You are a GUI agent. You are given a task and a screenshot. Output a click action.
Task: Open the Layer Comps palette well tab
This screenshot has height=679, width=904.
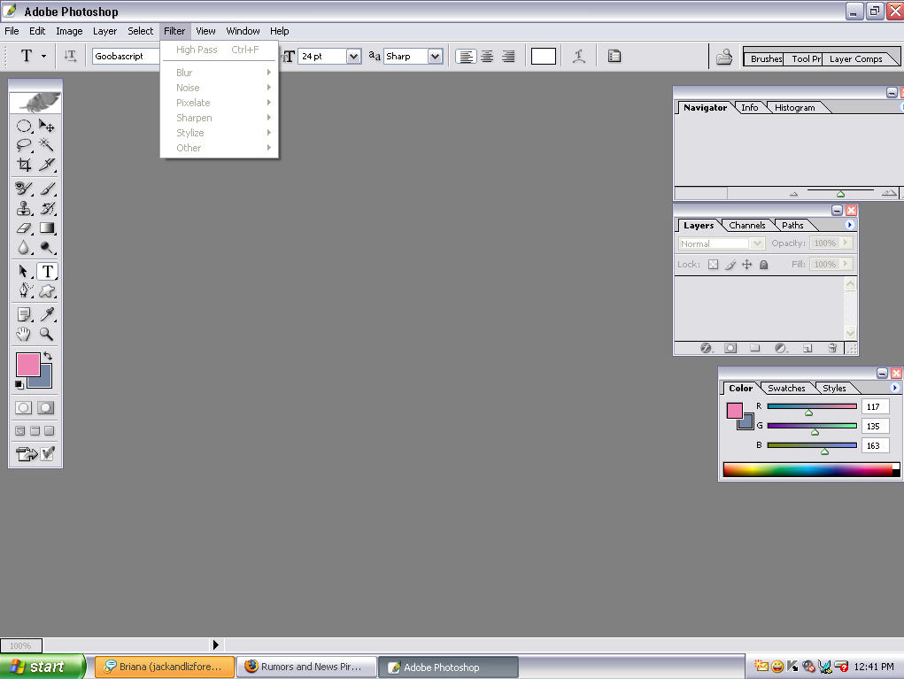tap(855, 58)
